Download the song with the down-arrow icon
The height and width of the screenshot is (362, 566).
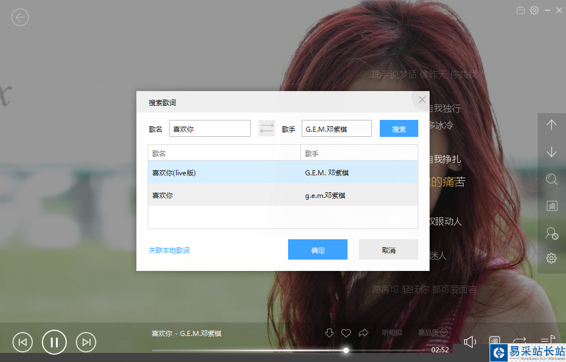tap(329, 333)
